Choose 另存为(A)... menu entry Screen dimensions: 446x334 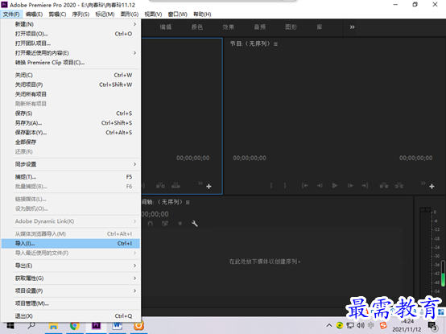click(71, 123)
